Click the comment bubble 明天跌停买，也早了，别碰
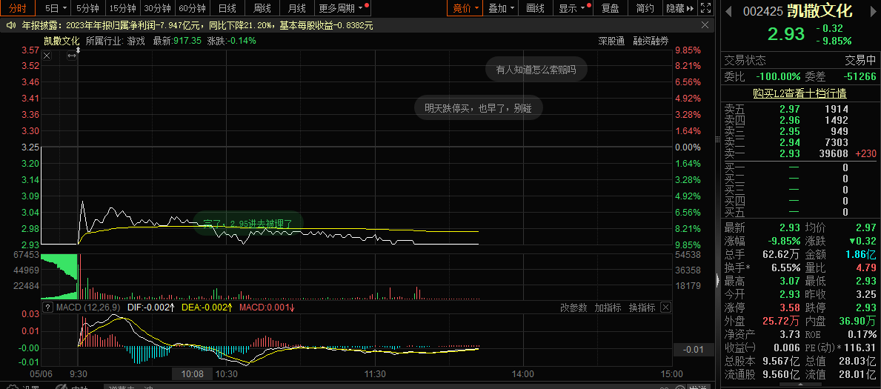Screen dimensions: 881x389 coord(478,108)
